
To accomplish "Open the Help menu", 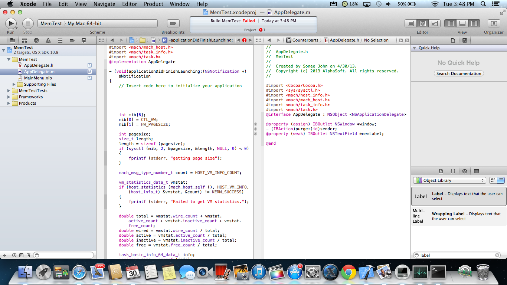I will click(202, 4).
